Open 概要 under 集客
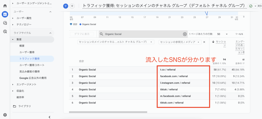The image size is (262, 119). [x=22, y=46]
